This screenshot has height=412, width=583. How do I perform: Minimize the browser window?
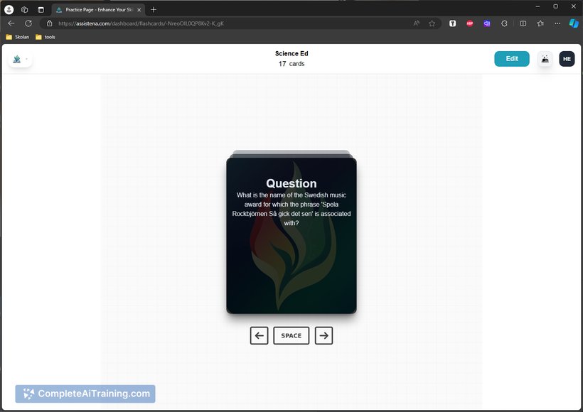(537, 6)
